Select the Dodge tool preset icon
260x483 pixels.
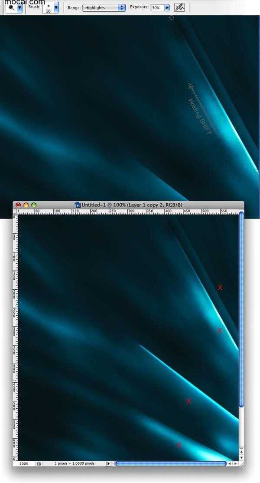pyautogui.click(x=11, y=8)
